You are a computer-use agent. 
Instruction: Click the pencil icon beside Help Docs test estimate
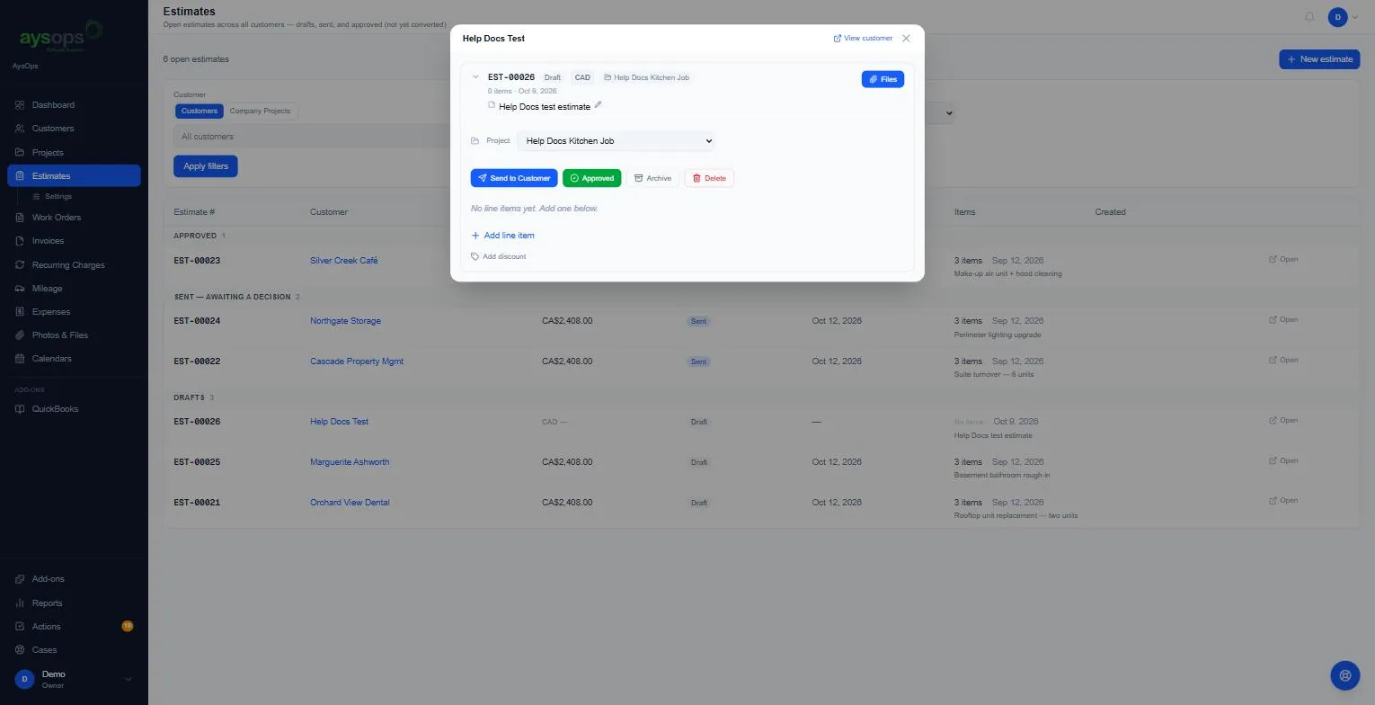(x=599, y=105)
